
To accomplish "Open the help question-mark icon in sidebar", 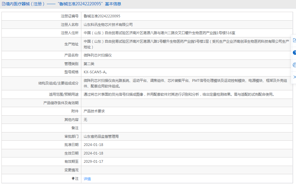I will [295, 53].
